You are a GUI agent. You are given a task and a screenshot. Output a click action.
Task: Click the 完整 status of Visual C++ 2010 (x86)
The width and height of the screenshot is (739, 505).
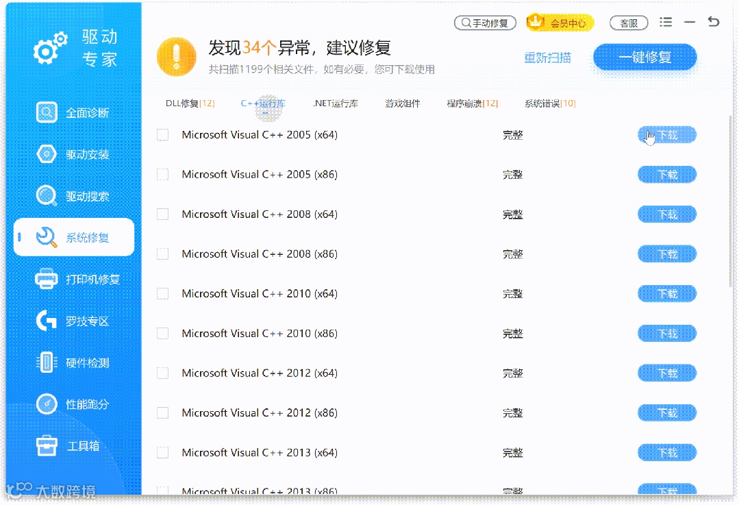point(513,334)
